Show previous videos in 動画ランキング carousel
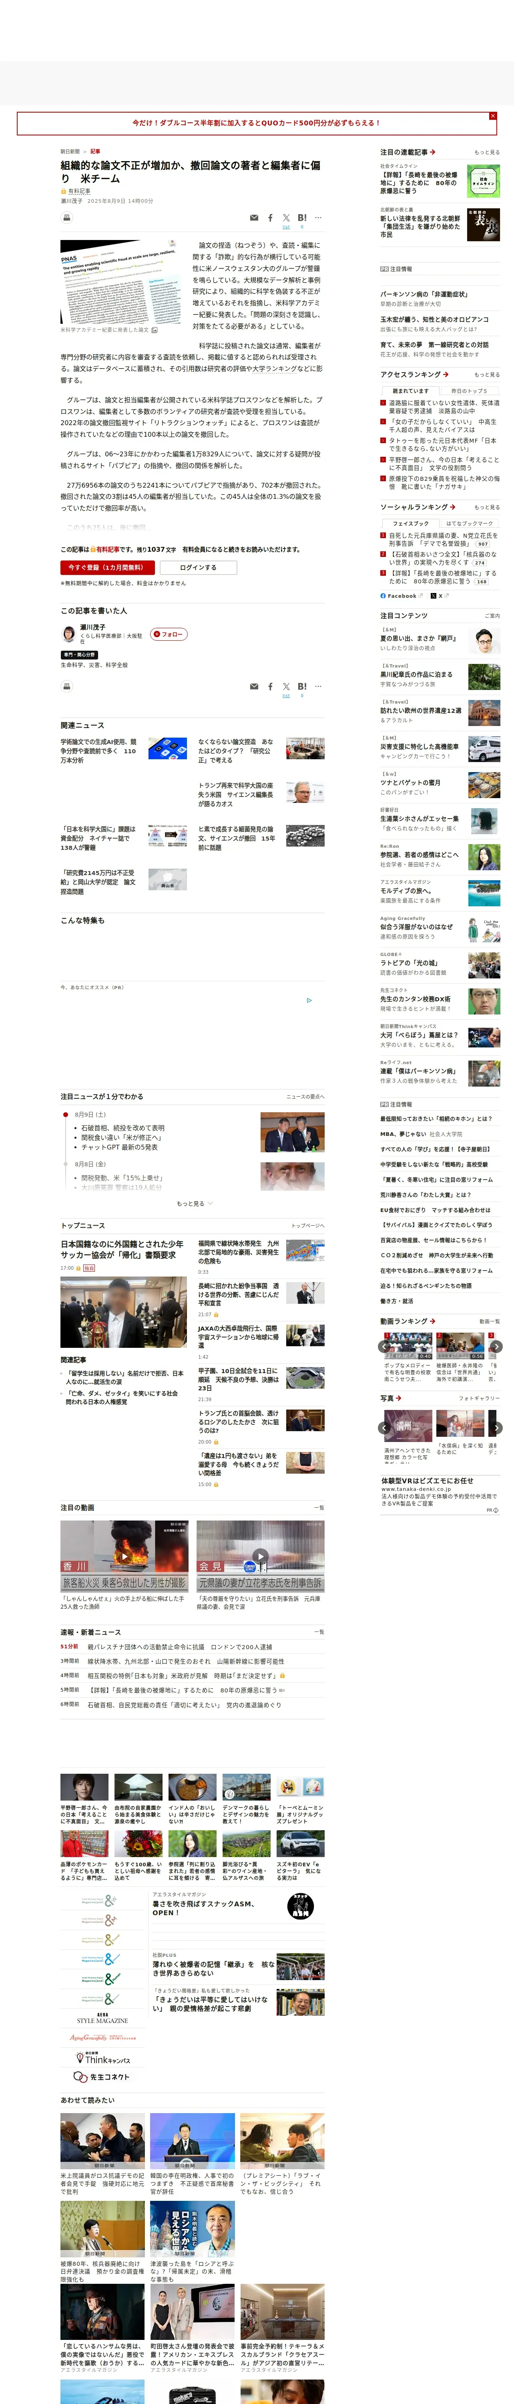This screenshot has width=514, height=2404. (383, 1346)
